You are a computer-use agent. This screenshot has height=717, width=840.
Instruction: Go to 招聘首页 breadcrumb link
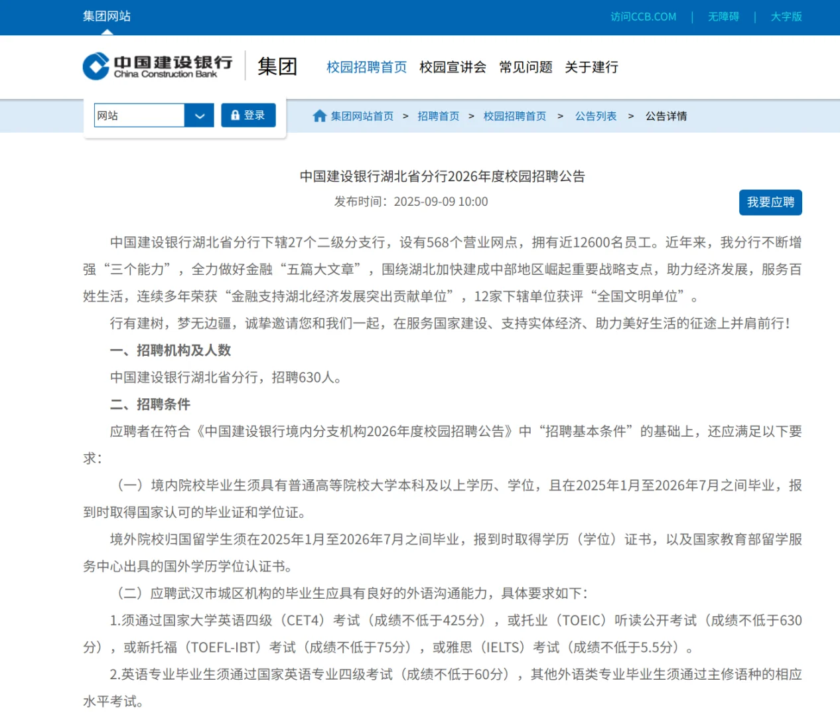click(439, 116)
